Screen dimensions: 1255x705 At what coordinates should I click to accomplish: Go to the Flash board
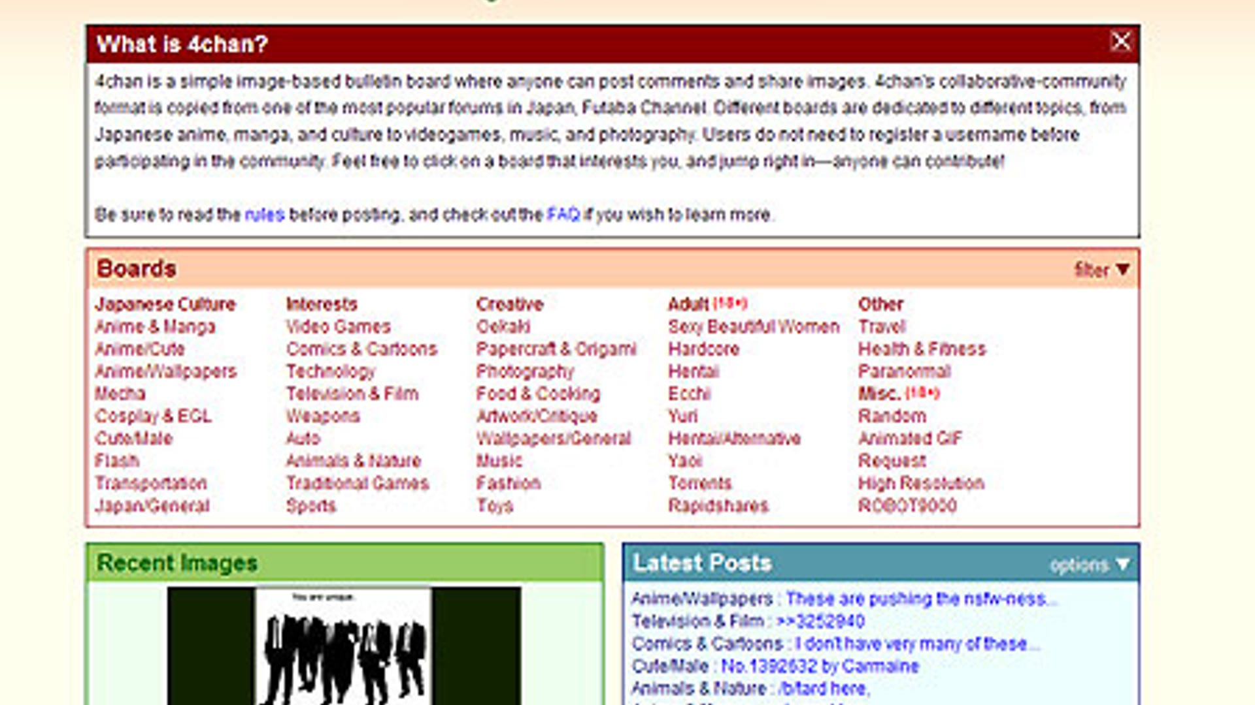point(117,461)
